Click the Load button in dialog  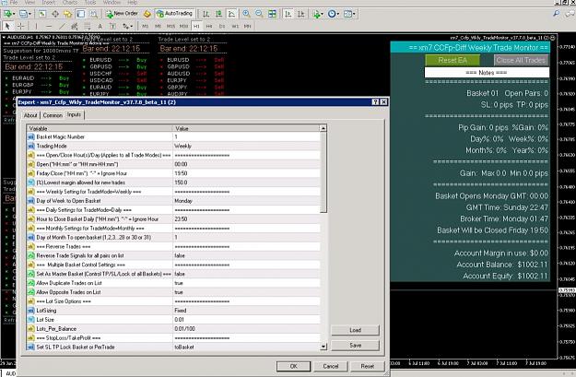tap(355, 330)
